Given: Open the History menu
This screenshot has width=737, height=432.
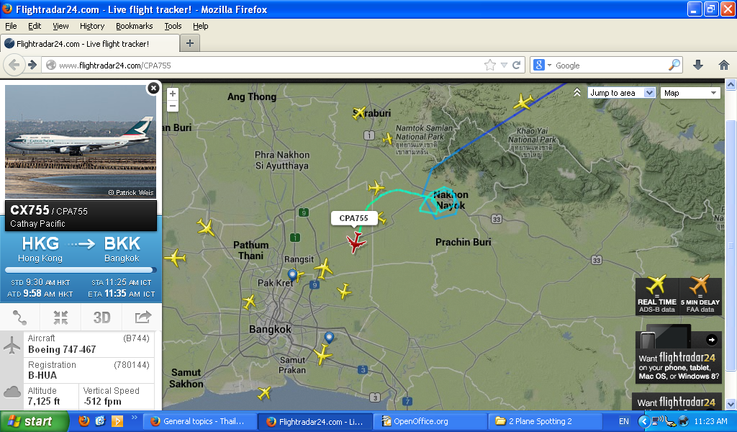Looking at the screenshot, I should 92,26.
